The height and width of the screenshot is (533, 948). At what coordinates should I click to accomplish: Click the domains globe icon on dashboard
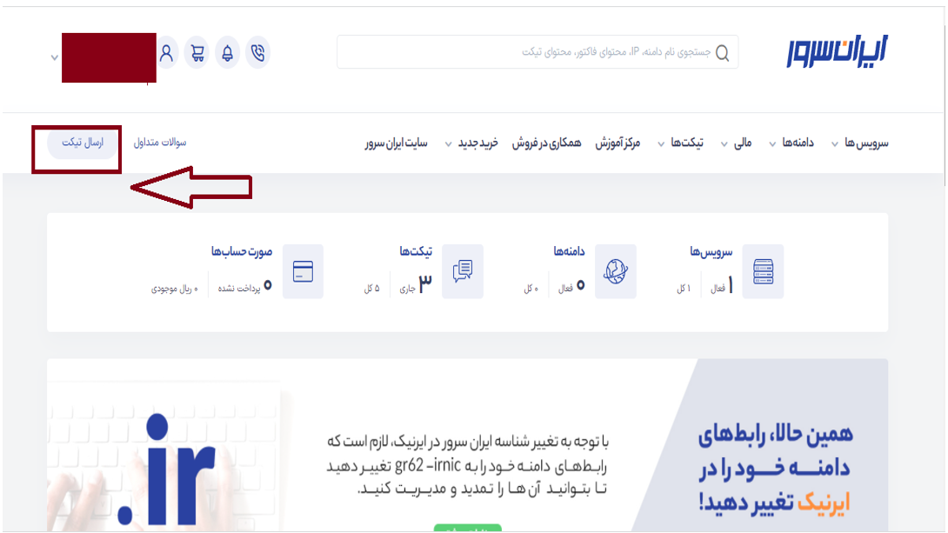pos(616,271)
